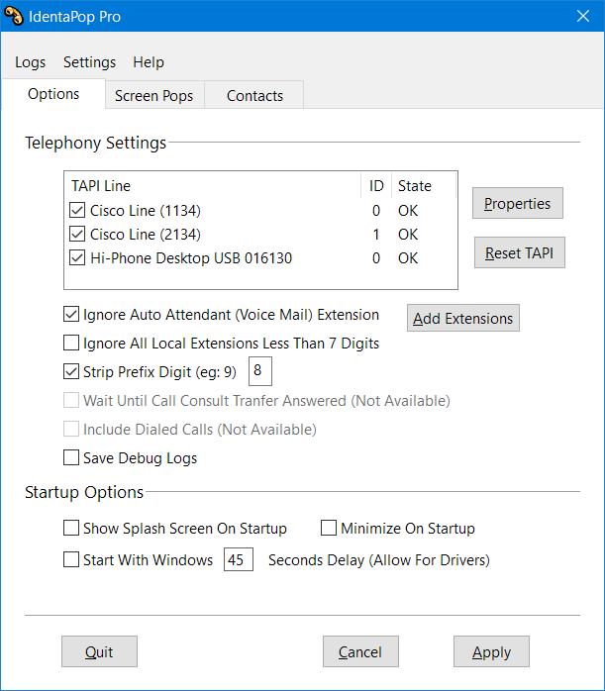Screen dimensions: 605x691
Task: Click the Add Extensions button
Action: (x=463, y=318)
